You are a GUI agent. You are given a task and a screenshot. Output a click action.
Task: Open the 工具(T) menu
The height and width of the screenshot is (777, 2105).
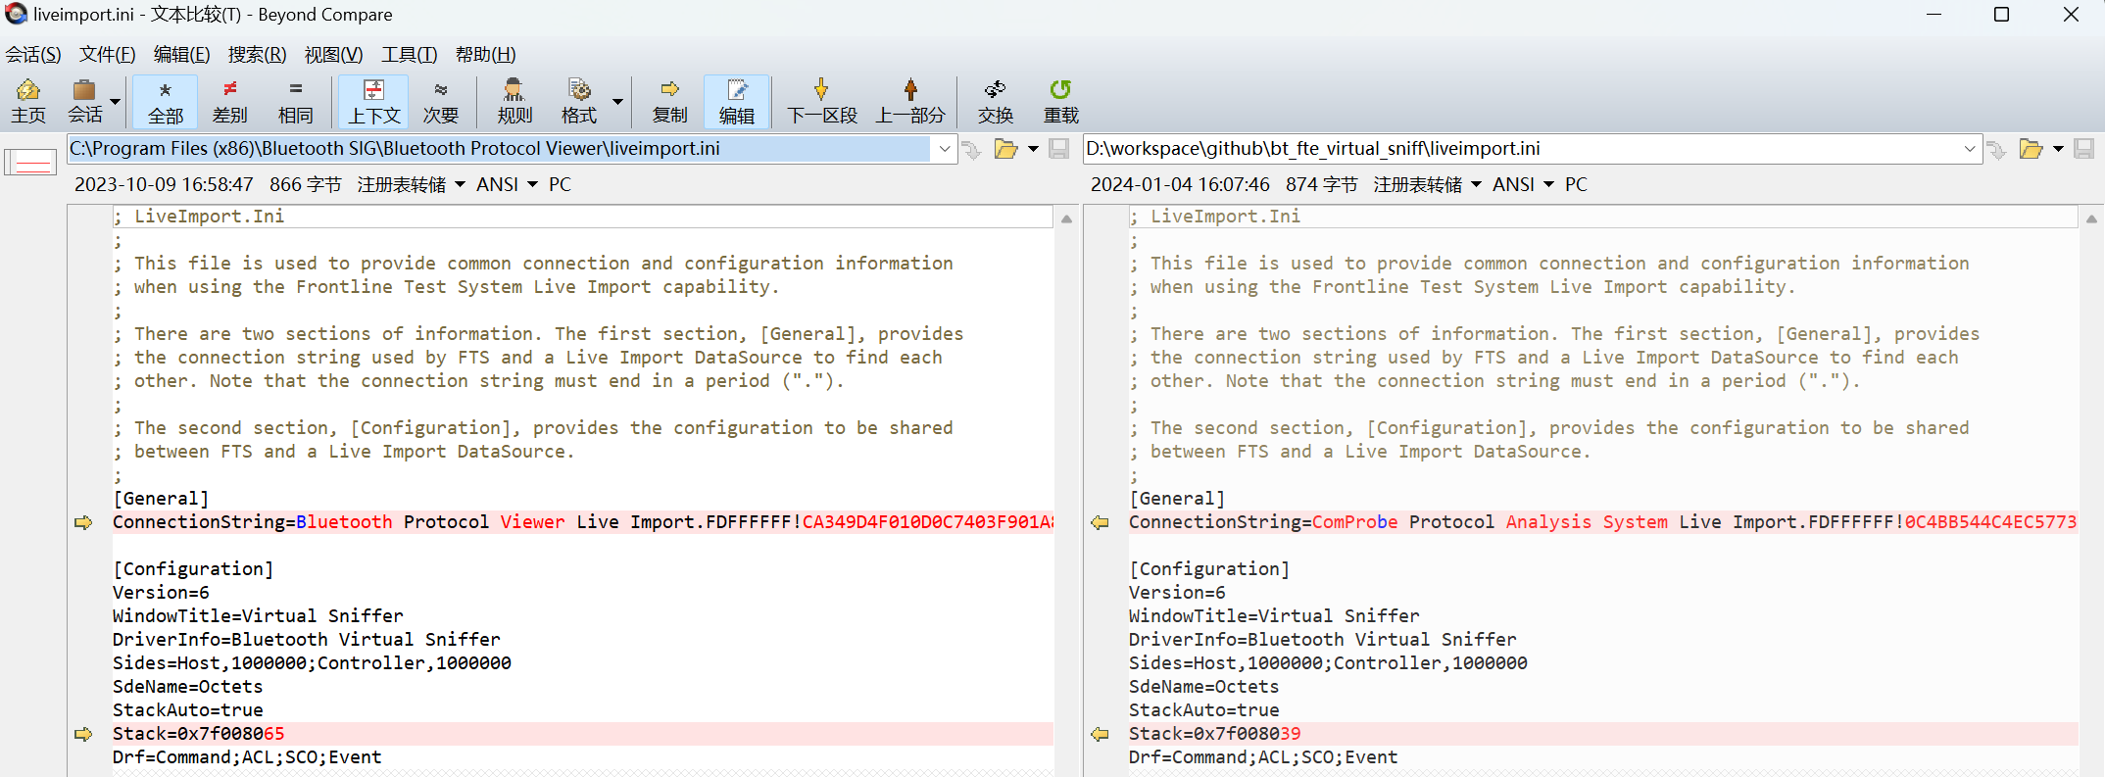coord(410,55)
